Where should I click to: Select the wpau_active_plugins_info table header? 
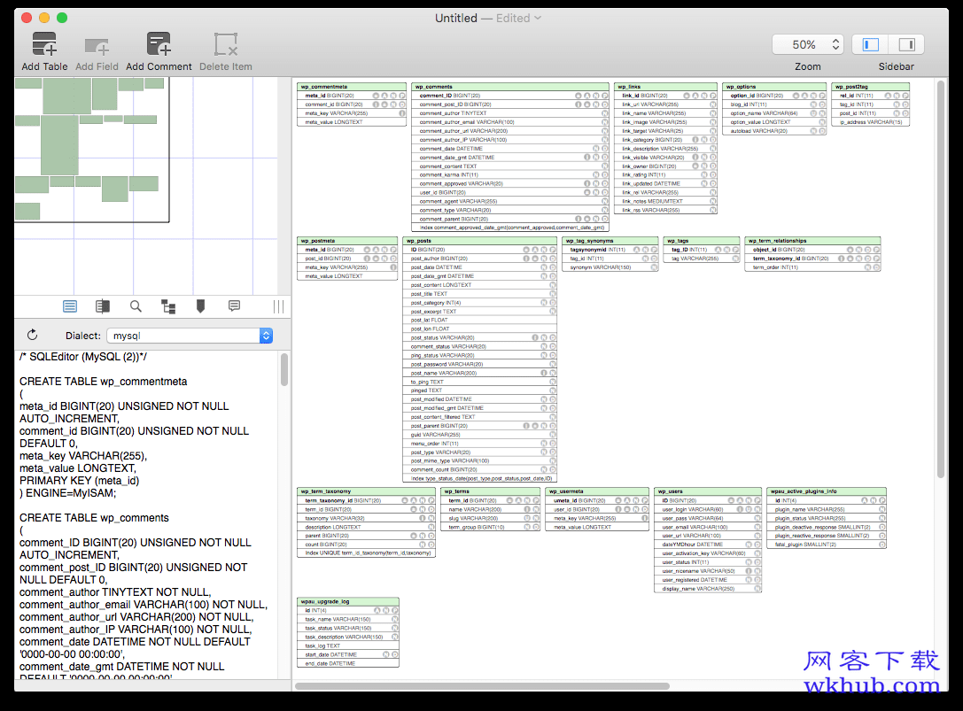[827, 491]
